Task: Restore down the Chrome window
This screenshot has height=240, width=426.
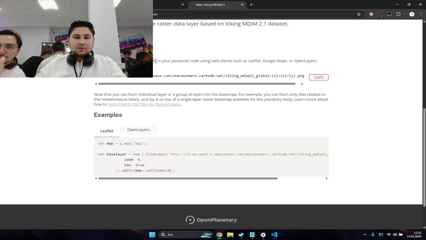Action: pos(409,5)
